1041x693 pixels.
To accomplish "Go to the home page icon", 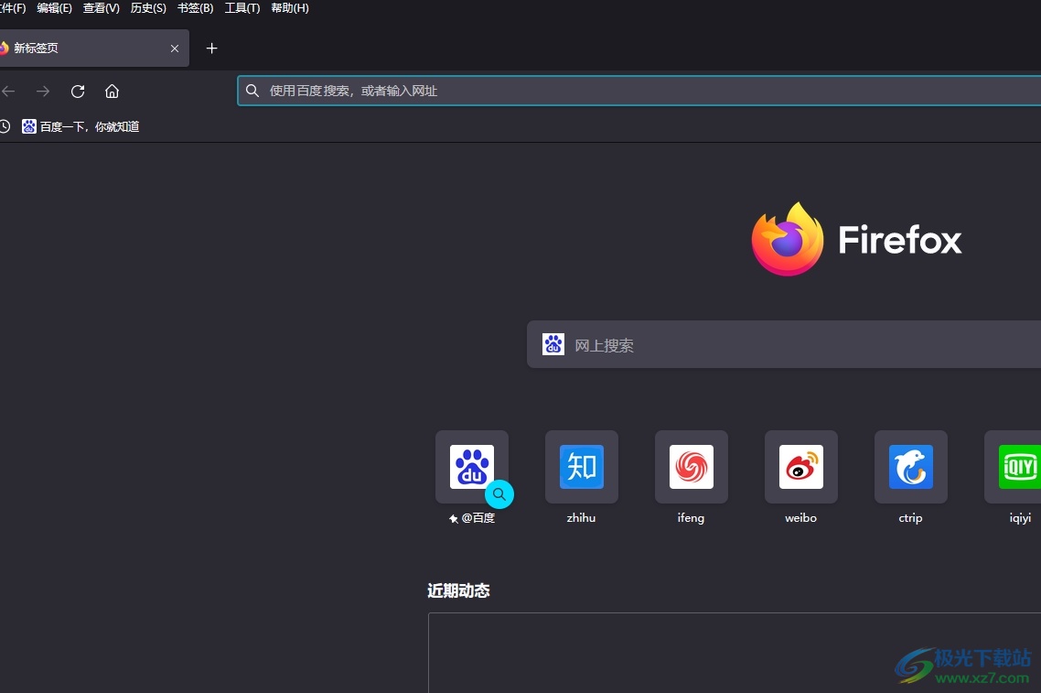I will [x=113, y=91].
